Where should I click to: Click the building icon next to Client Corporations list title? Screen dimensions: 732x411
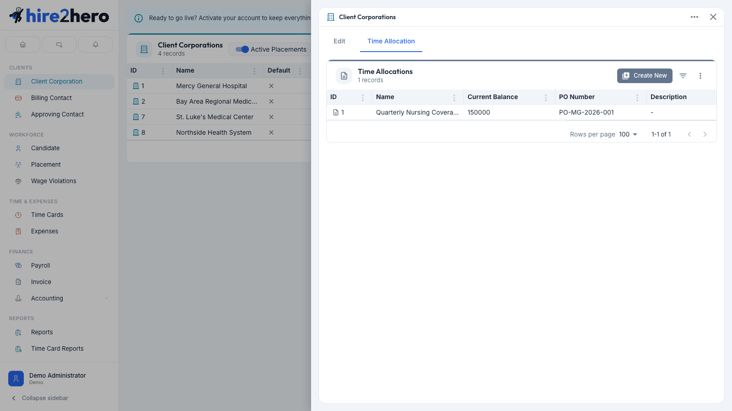point(144,49)
